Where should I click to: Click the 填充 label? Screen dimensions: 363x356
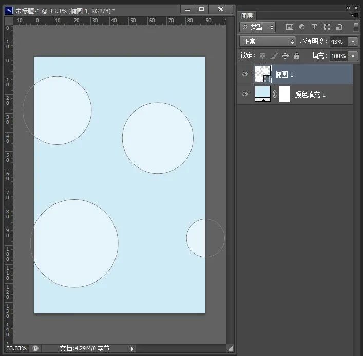320,55
